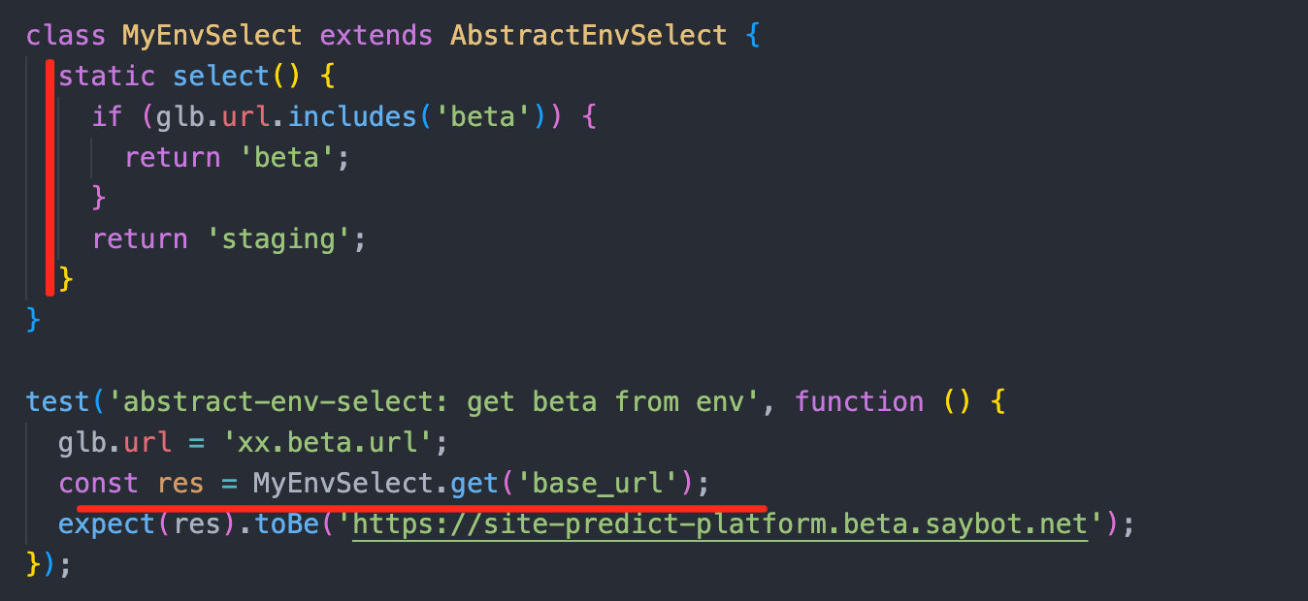Click the includes method call
Viewport: 1308px width, 601px height.
(x=352, y=117)
